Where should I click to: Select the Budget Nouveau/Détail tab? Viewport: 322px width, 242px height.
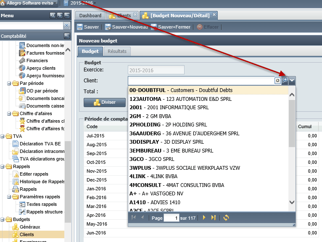click(x=178, y=16)
